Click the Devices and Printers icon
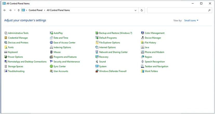The height and width of the screenshot is (114, 215). coord(6,43)
